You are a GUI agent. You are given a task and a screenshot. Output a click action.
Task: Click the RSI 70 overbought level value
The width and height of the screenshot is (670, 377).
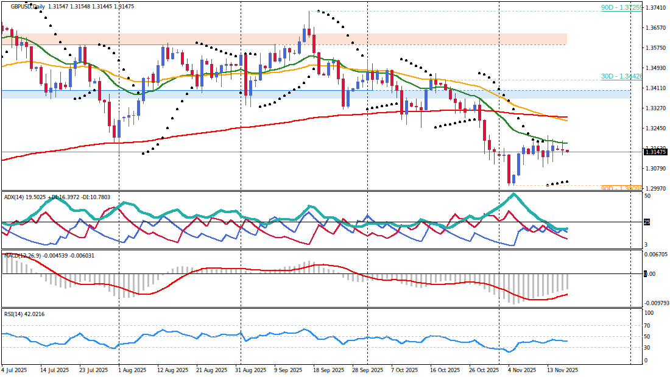[647, 326]
